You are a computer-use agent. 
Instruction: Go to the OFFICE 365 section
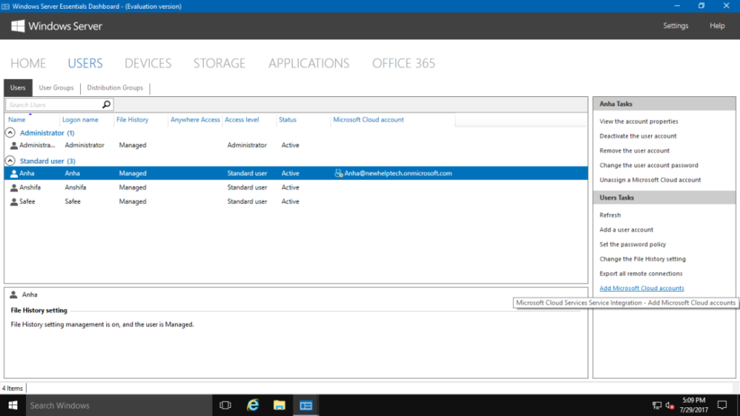tap(403, 64)
